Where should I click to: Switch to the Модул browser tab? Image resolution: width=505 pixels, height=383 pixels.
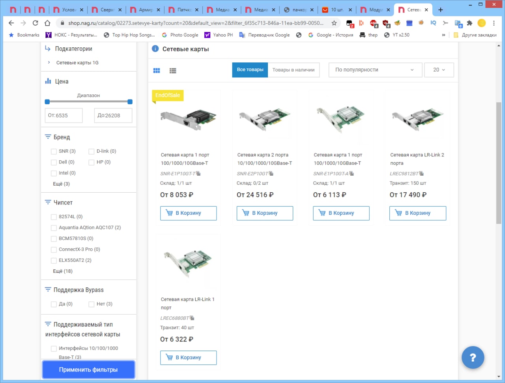point(375,9)
